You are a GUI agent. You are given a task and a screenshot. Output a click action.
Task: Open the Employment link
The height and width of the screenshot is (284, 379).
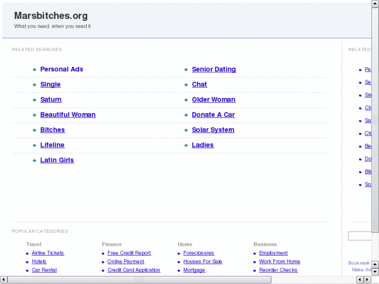273,253
